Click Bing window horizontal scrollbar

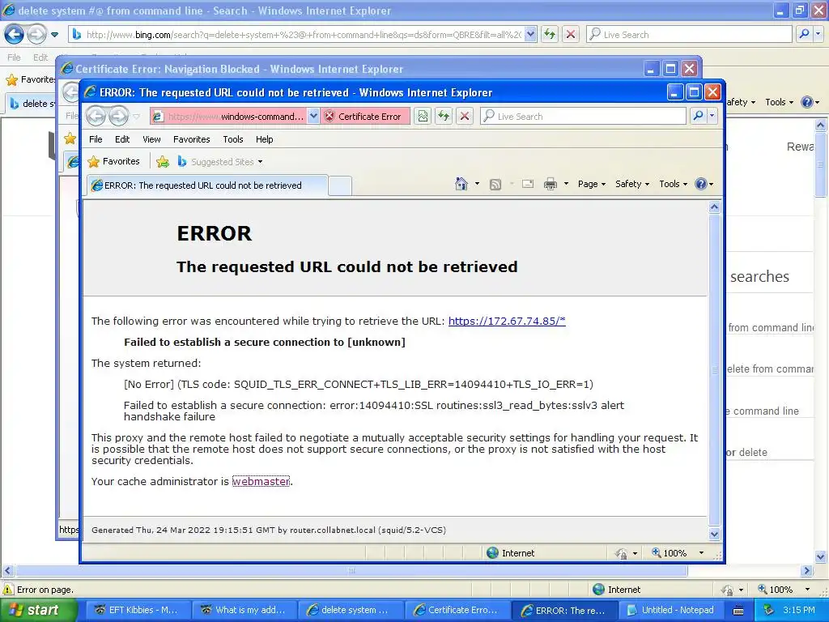coord(351,571)
